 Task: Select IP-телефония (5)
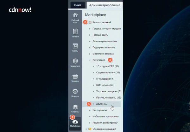coord(105,79)
